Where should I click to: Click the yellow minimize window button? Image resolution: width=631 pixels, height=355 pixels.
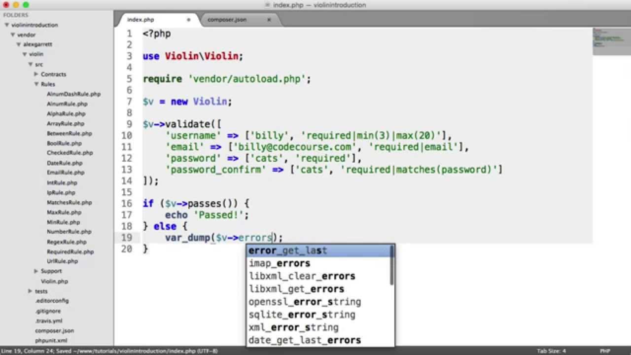tap(16, 4)
